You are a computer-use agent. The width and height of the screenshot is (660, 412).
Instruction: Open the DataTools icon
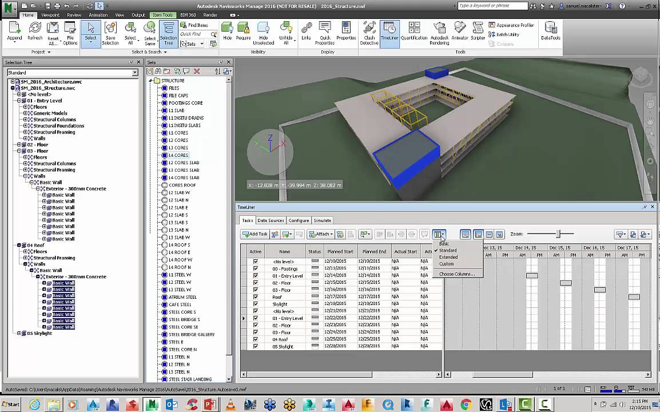(551, 31)
